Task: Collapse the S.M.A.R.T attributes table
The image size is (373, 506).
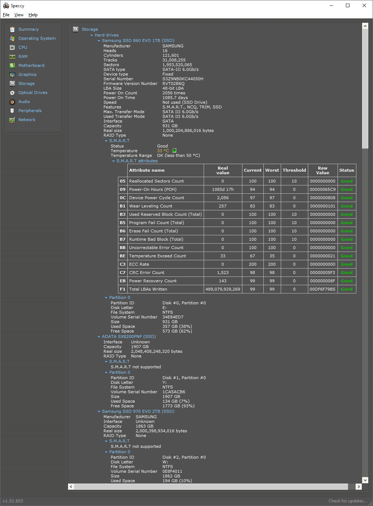Action: (114, 161)
